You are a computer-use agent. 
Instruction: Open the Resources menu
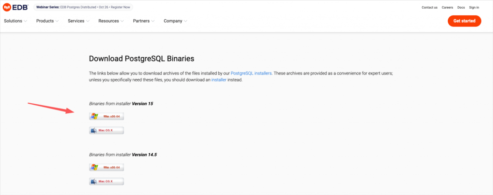tap(111, 21)
